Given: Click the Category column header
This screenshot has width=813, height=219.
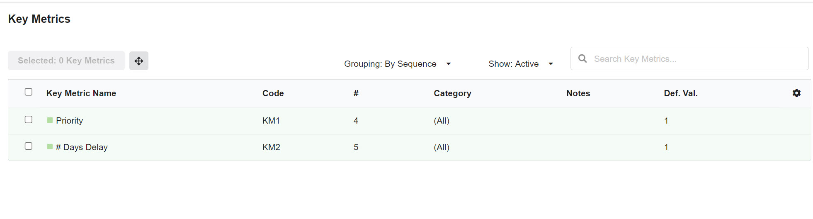Looking at the screenshot, I should tap(452, 93).
